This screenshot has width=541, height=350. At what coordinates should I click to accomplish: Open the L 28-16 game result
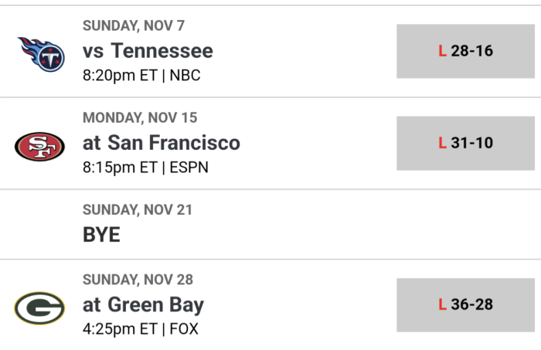[465, 51]
